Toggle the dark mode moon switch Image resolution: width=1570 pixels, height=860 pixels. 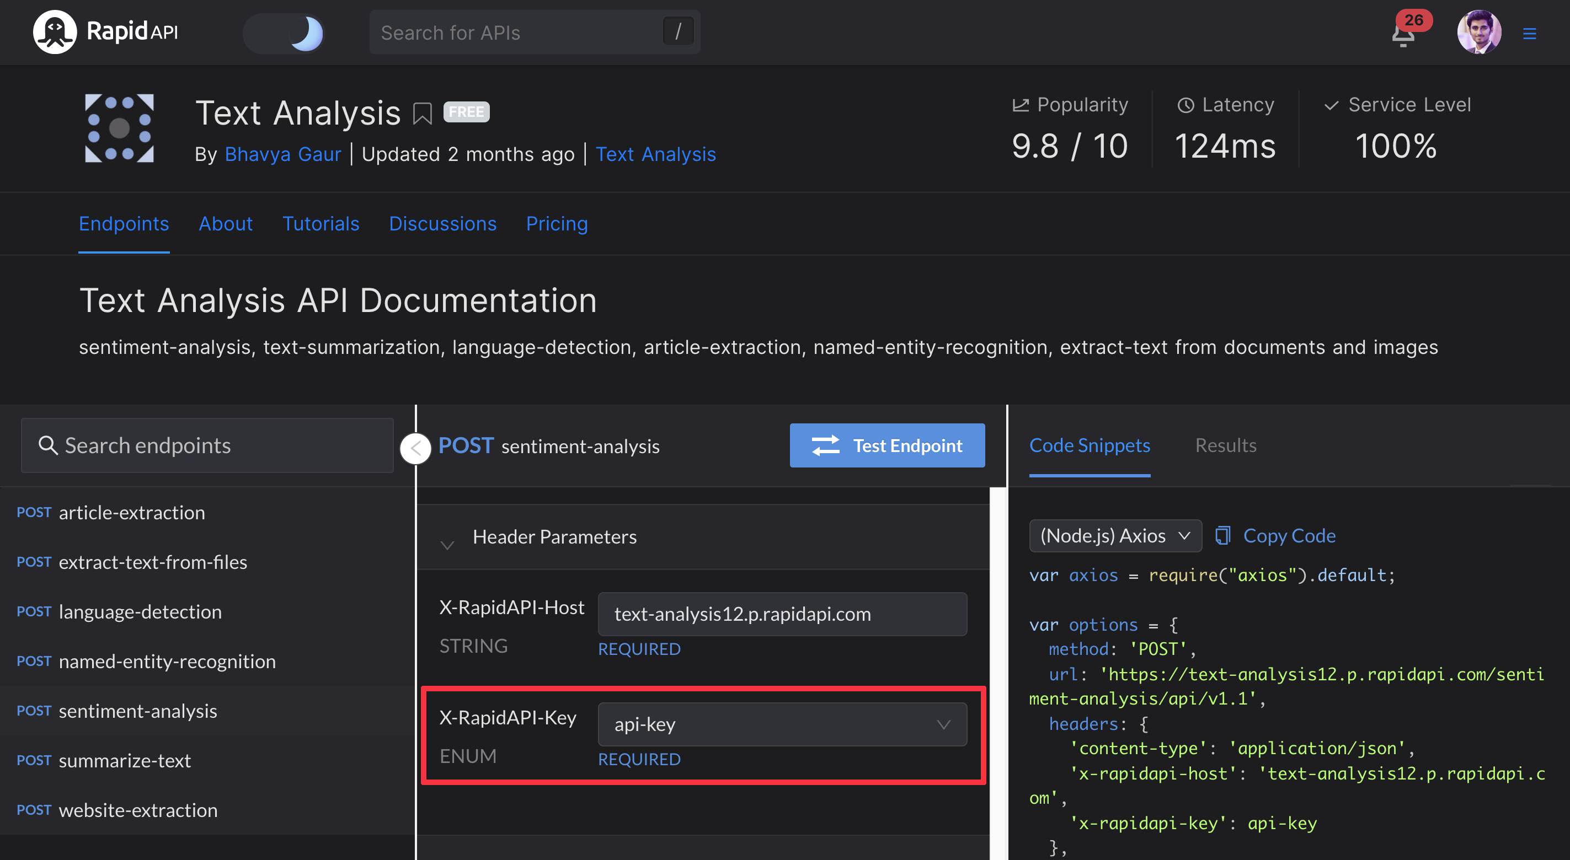pyautogui.click(x=284, y=33)
